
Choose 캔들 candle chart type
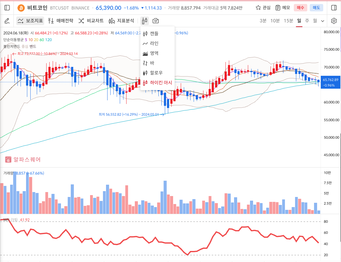(157, 33)
